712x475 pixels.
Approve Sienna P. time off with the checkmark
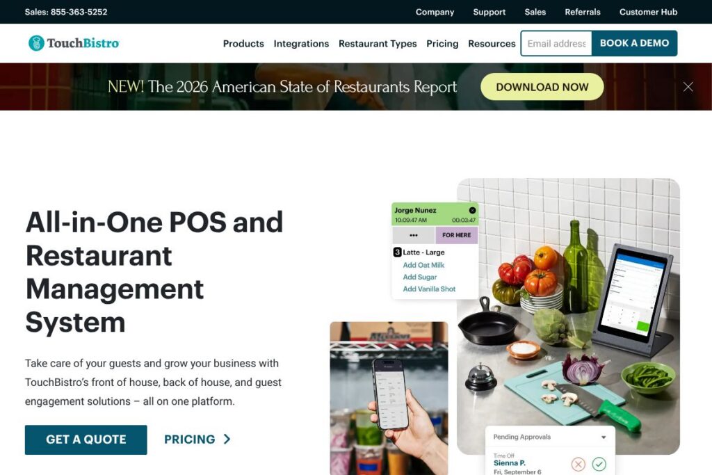599,464
